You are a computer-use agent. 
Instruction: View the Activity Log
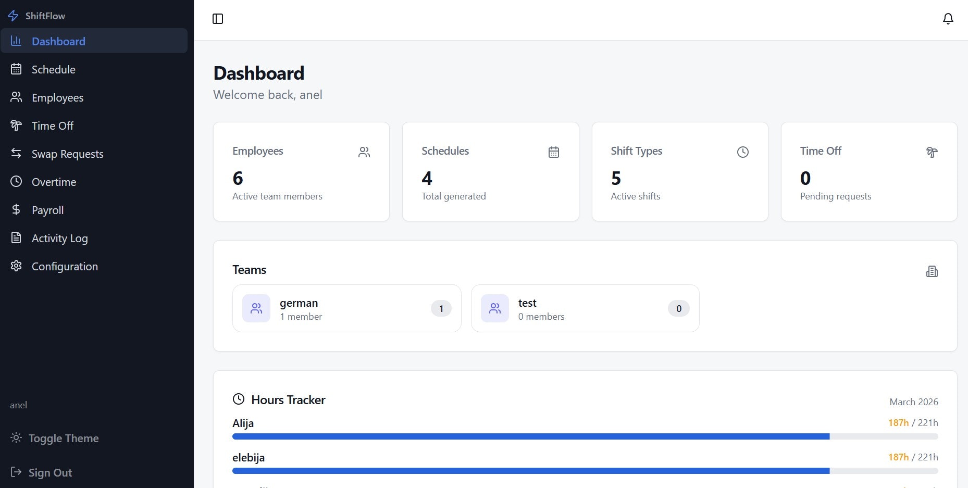click(94, 238)
